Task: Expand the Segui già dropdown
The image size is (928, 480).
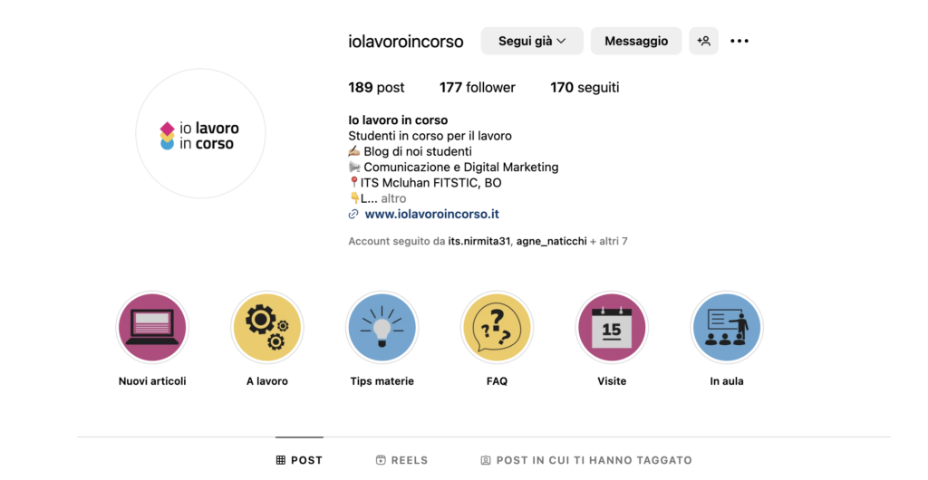Action: 532,41
